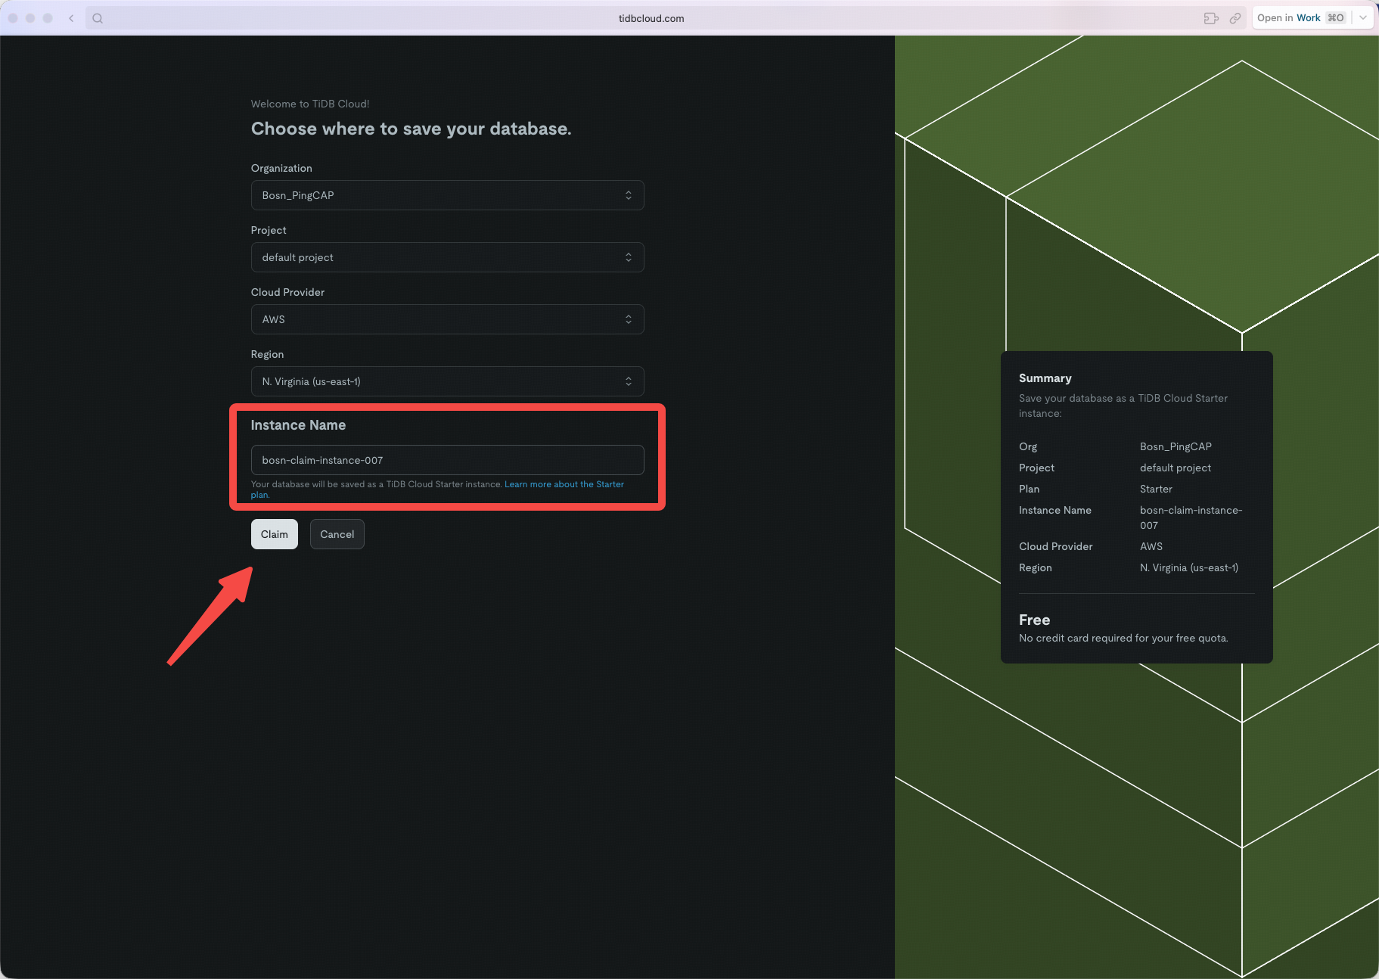Click the search magnifier in address bar

coord(98,18)
